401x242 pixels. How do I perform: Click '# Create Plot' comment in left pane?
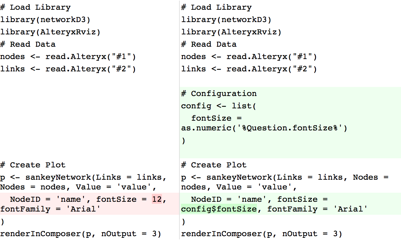pyautogui.click(x=33, y=165)
